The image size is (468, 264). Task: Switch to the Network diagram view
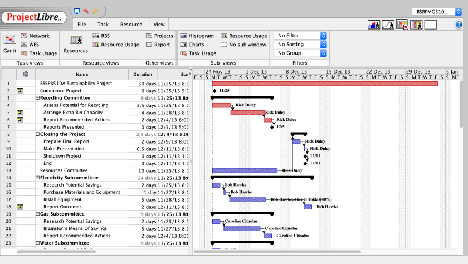(x=35, y=36)
